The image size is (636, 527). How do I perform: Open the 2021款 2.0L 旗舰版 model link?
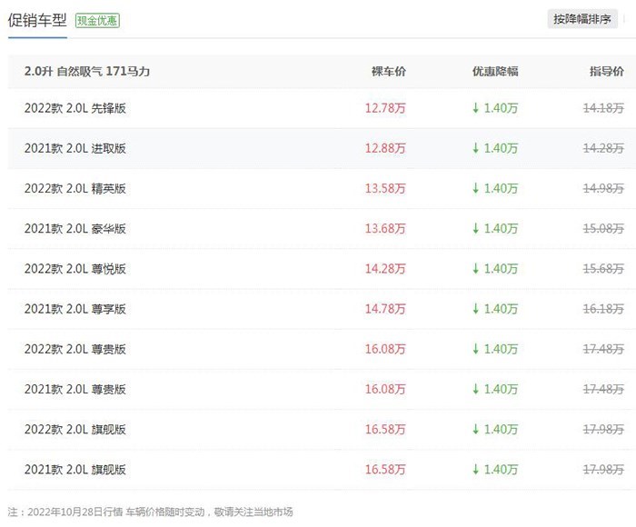(x=75, y=470)
